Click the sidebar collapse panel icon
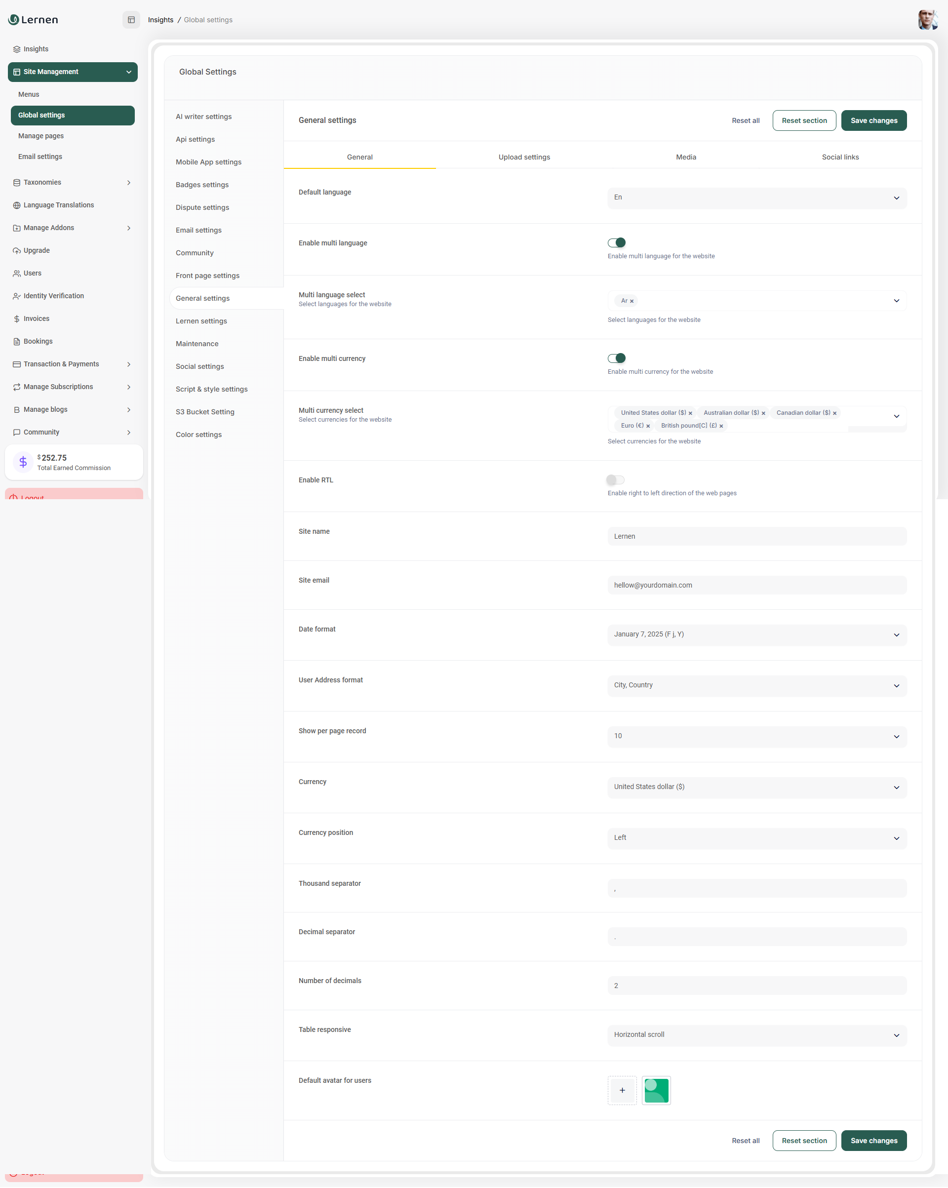The image size is (948, 1188). point(131,20)
